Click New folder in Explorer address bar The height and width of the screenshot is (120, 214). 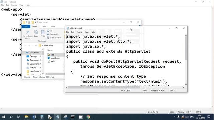click(49, 45)
